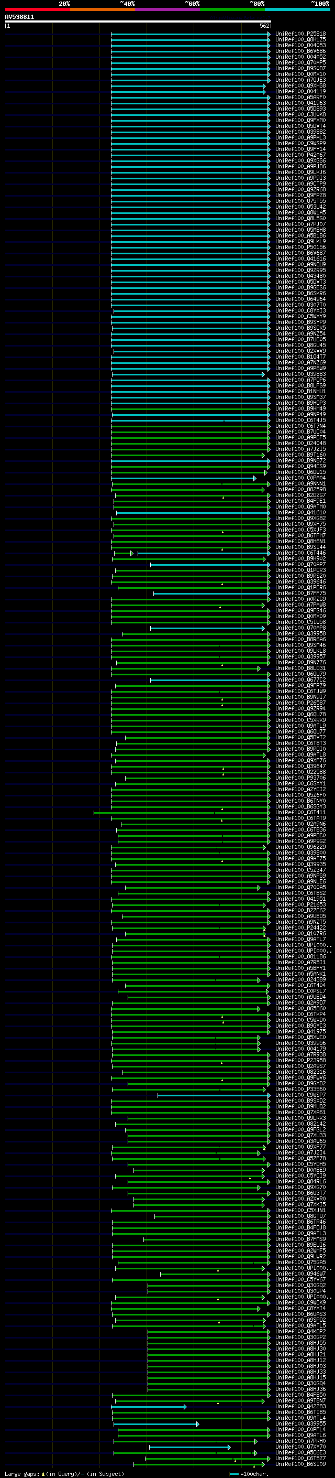
Task: Click hit label UniRef100_P24422
Action: pos(300,928)
